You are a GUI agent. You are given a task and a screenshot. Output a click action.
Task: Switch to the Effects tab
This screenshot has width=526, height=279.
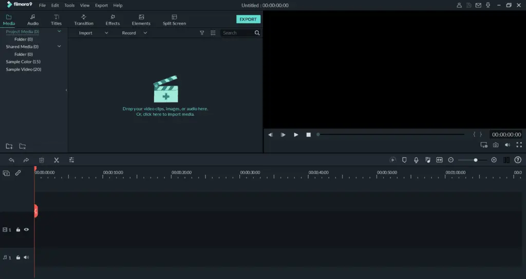112,20
